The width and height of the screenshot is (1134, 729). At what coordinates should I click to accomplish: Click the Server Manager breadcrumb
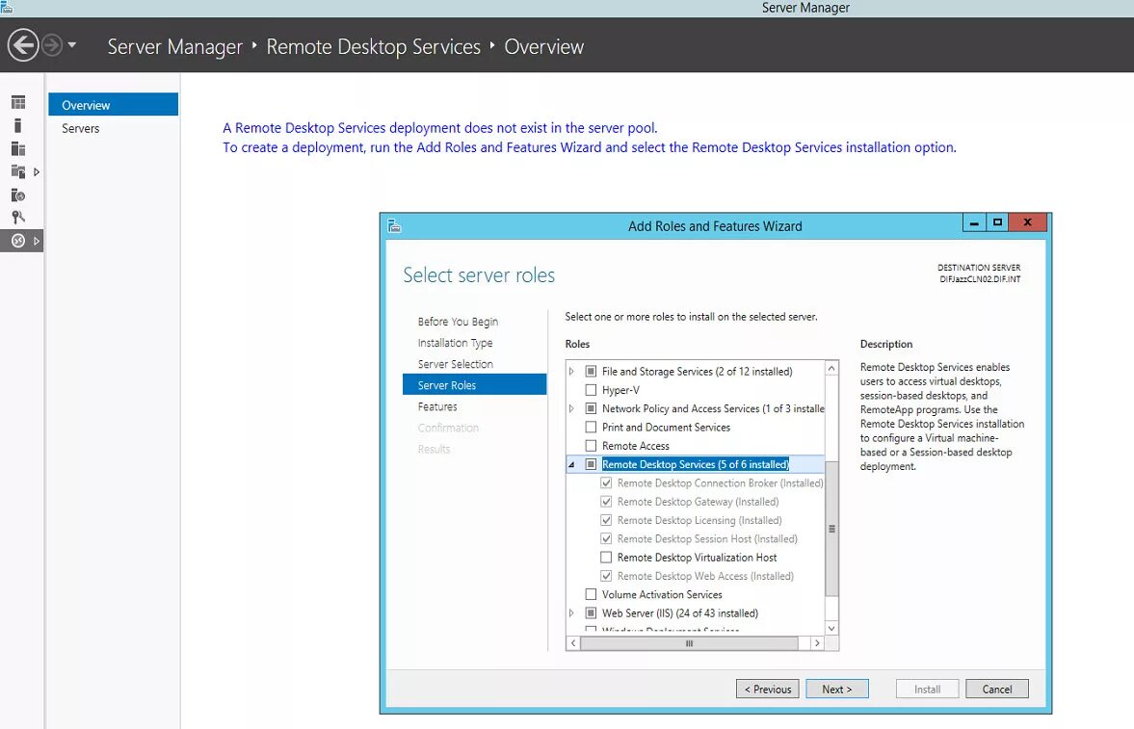175,47
